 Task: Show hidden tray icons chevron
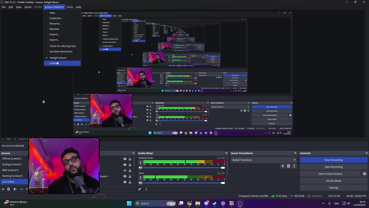tap(323, 203)
